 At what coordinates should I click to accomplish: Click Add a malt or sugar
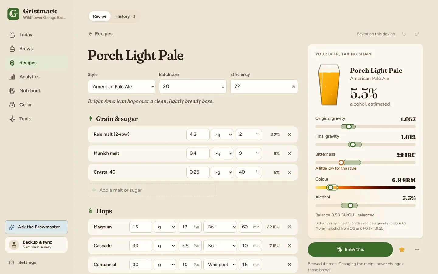(151, 190)
